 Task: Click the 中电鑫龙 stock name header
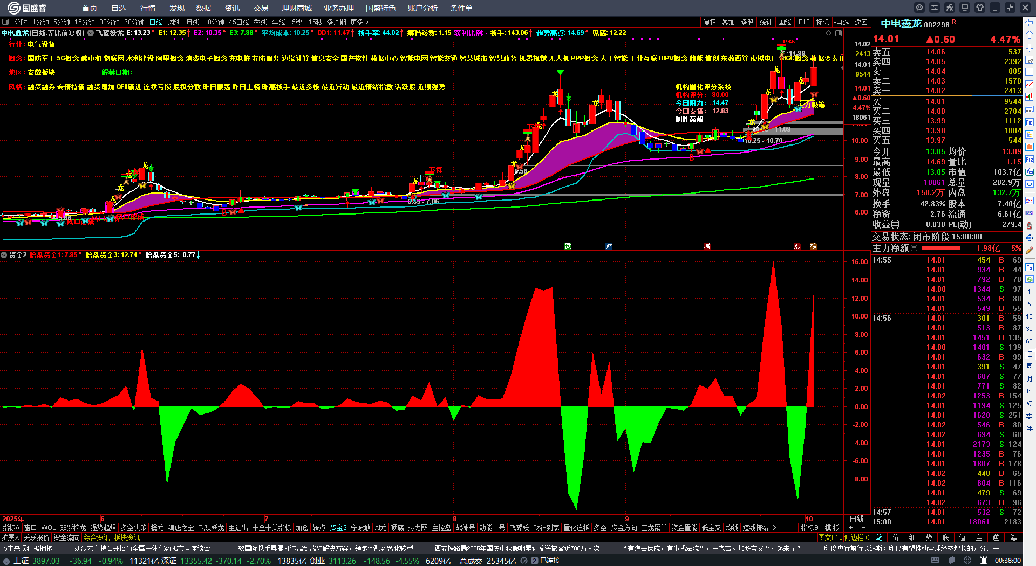click(x=901, y=24)
